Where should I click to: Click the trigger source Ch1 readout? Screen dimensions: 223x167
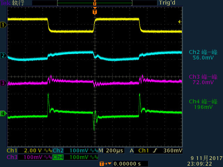click(x=144, y=151)
